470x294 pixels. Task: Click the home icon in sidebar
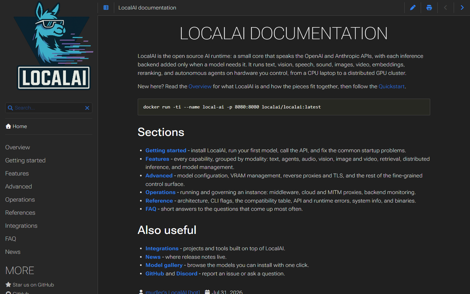(x=8, y=126)
